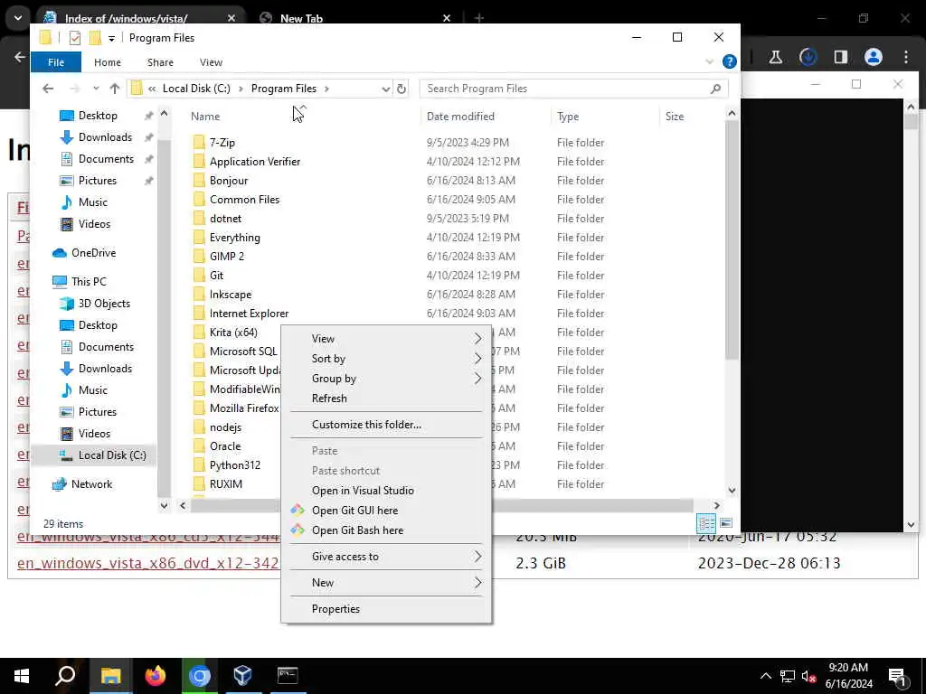This screenshot has height=694, width=926.
Task: Open Chrome three-dot menu
Action: (906, 57)
